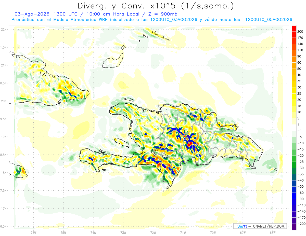
Task: Click the positive 90 colorbar label
Action: tap(300, 57)
